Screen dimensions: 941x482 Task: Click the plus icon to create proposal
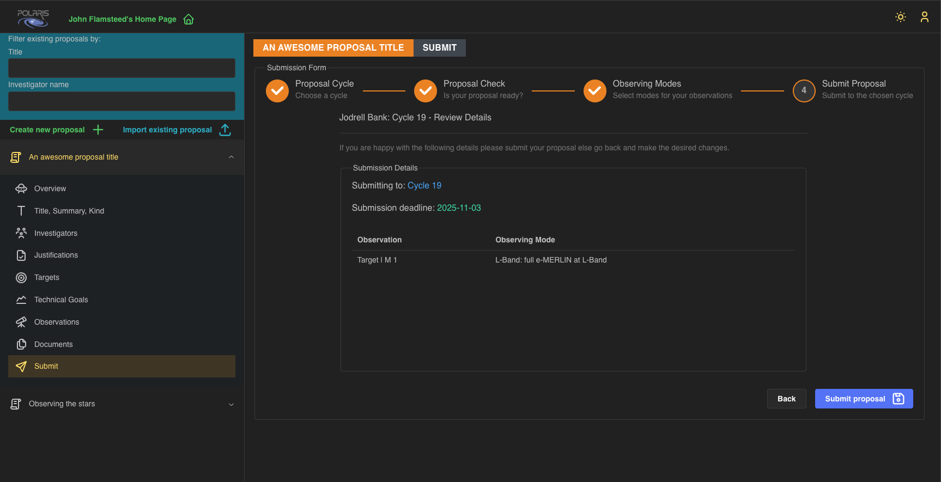pos(98,130)
